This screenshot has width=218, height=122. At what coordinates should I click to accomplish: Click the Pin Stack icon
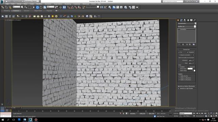[x=179, y=44]
